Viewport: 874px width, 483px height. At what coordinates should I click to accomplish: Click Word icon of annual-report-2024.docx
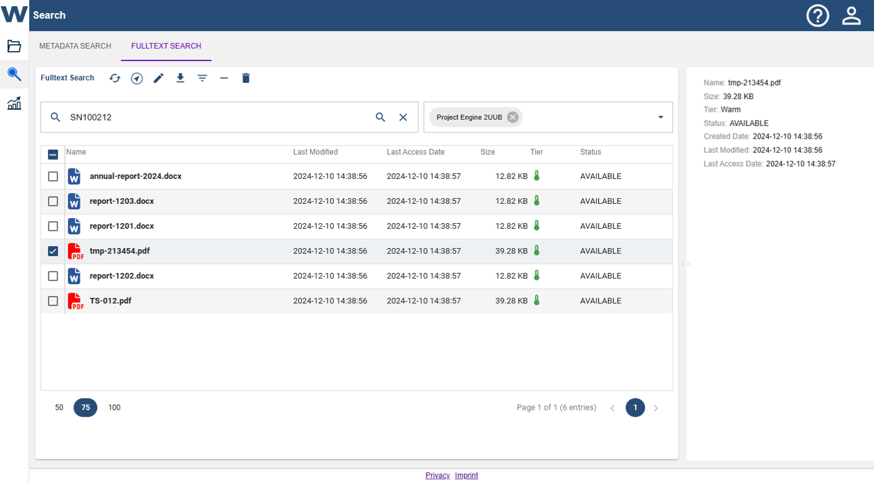(x=75, y=177)
